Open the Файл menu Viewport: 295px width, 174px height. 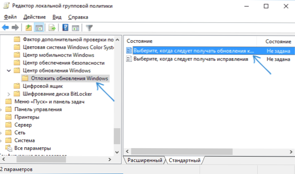tap(10, 17)
